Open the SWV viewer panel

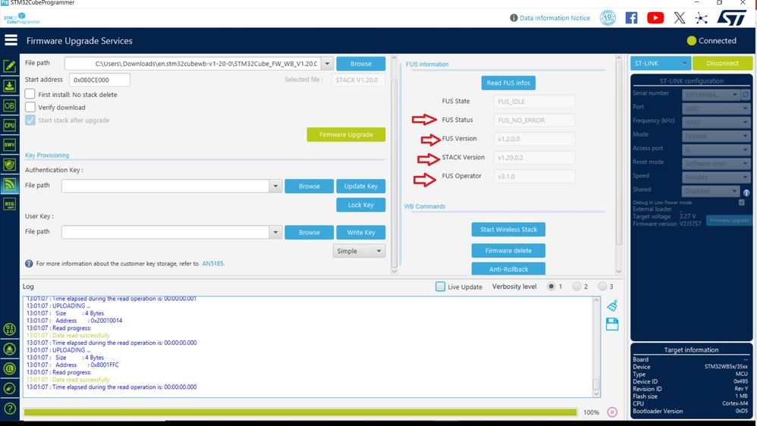[10, 145]
